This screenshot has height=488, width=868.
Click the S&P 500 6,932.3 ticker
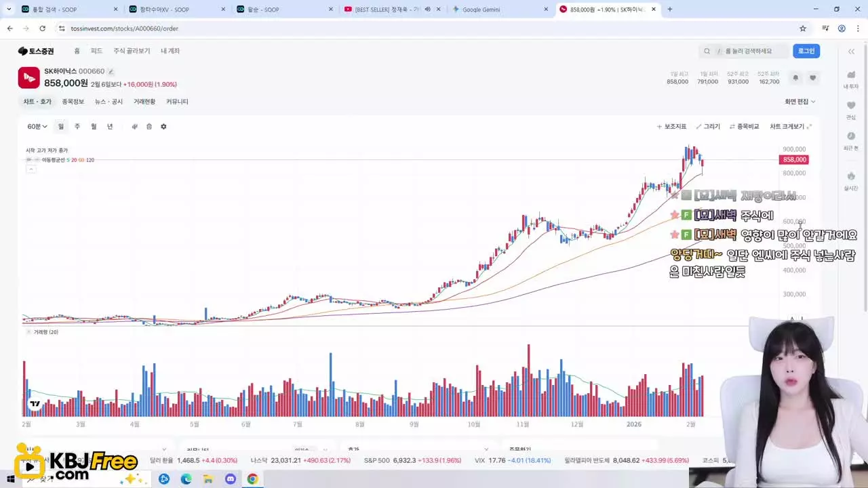click(412, 460)
